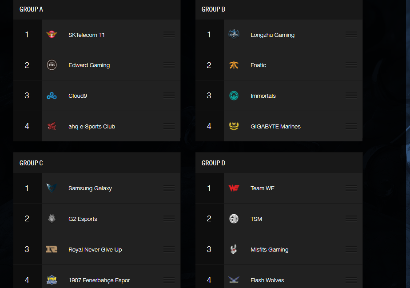Grab the drag handle for Longzhu Gaming

click(x=351, y=35)
